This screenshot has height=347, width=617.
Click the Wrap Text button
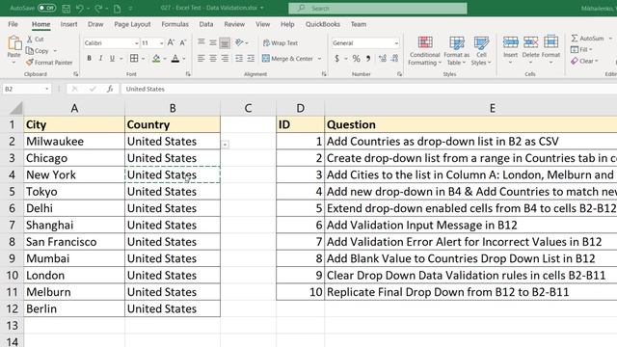tap(281, 42)
